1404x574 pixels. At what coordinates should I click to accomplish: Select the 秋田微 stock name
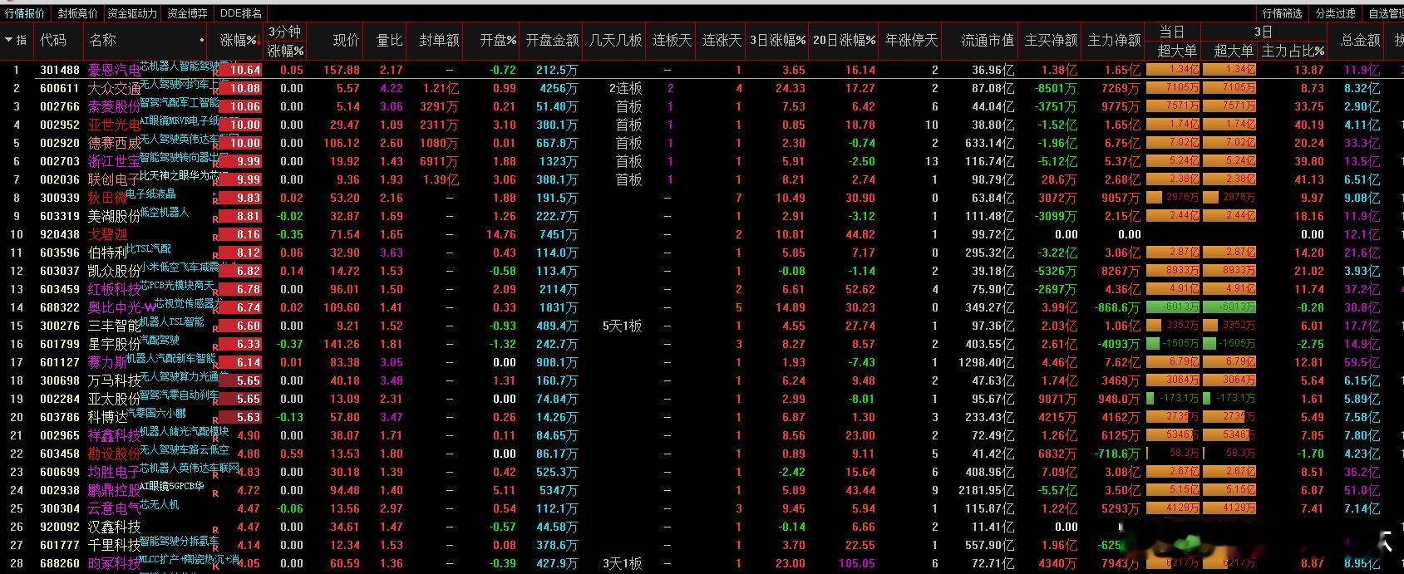[108, 198]
